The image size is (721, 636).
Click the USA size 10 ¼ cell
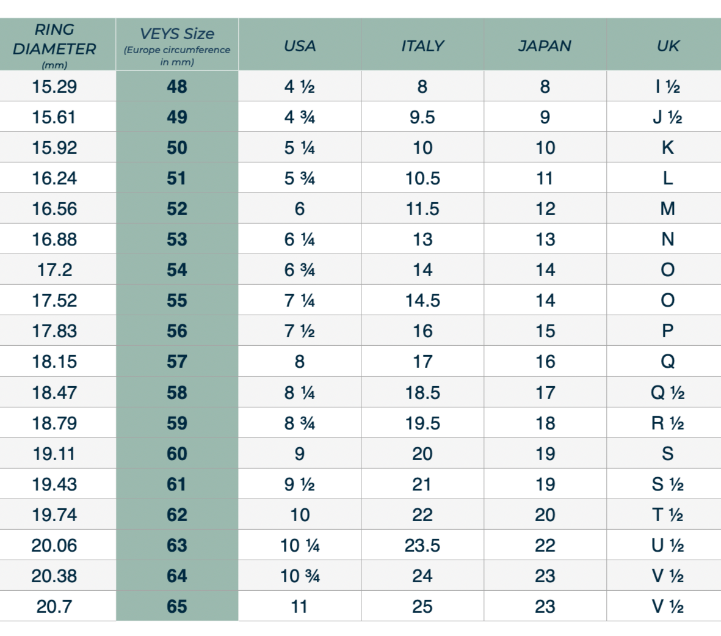(x=300, y=546)
